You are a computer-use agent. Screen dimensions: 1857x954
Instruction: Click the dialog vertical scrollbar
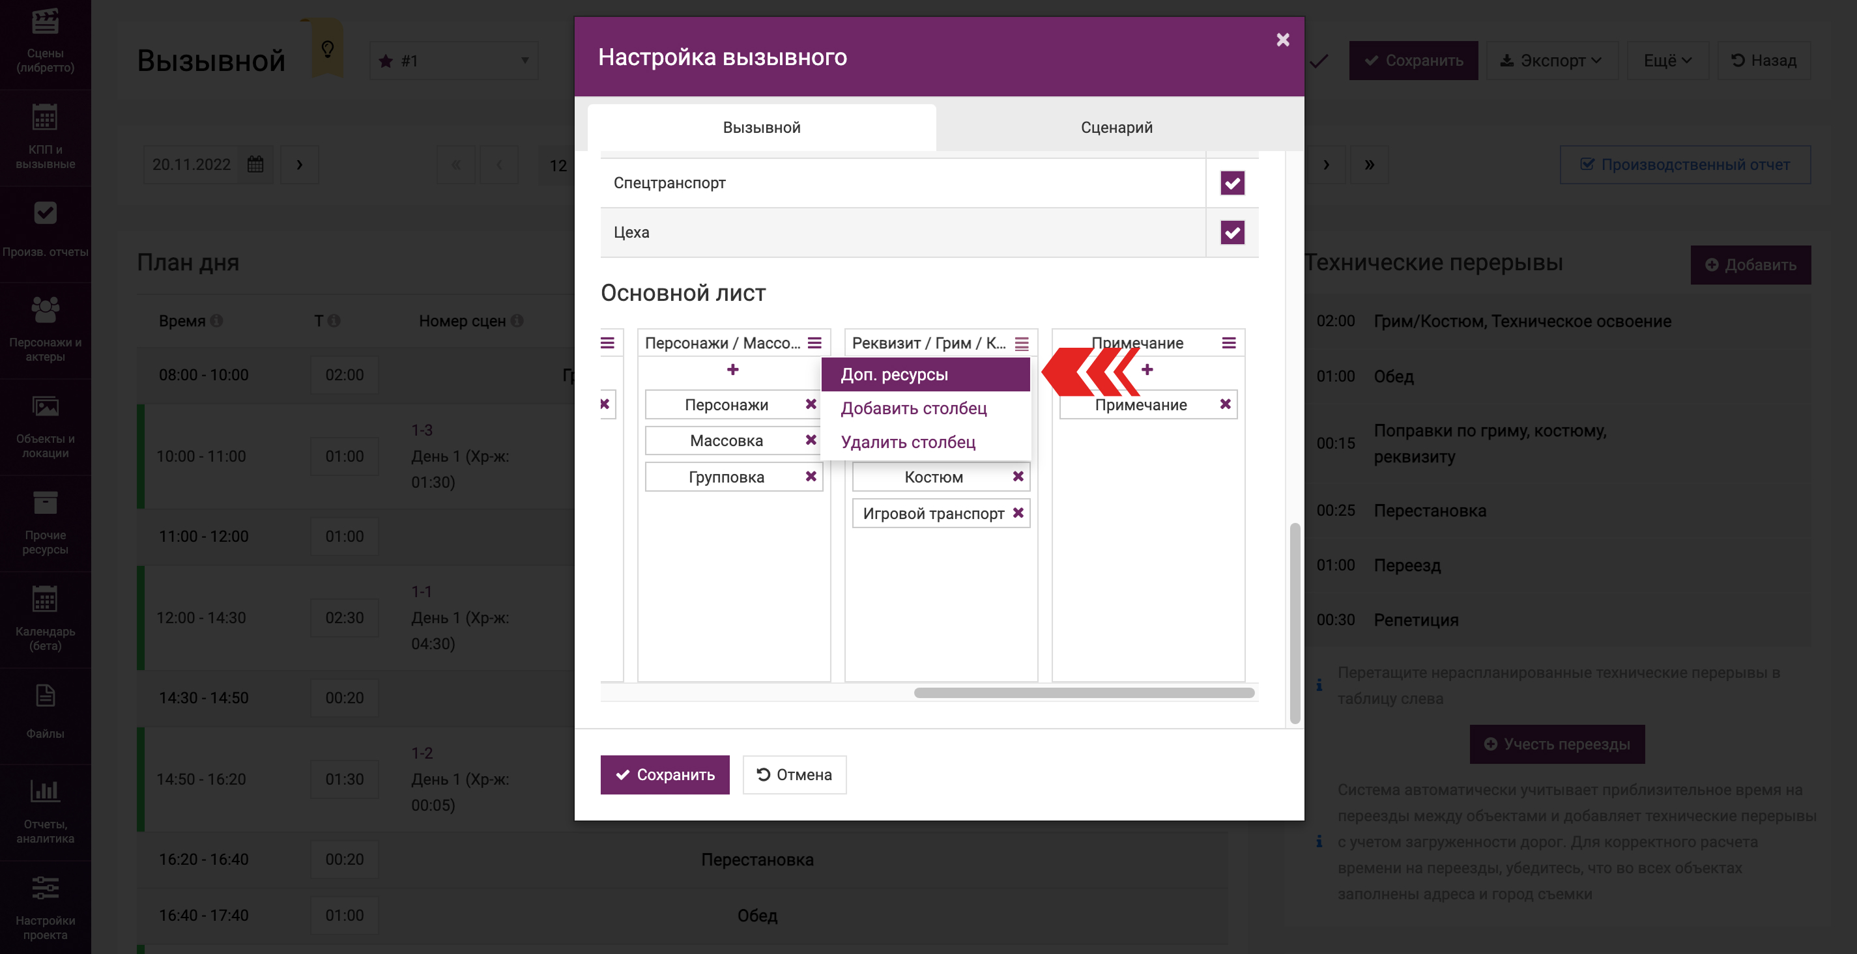click(x=1295, y=623)
